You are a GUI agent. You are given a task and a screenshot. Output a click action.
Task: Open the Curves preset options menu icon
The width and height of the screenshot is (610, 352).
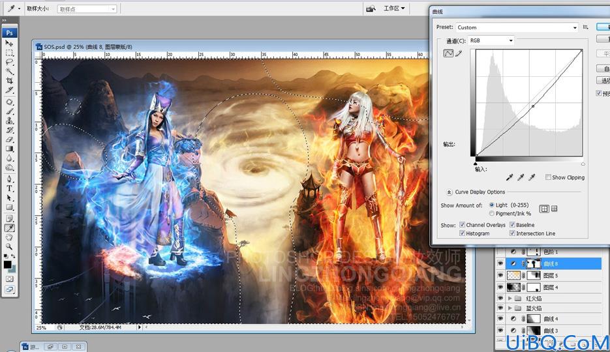coord(585,27)
